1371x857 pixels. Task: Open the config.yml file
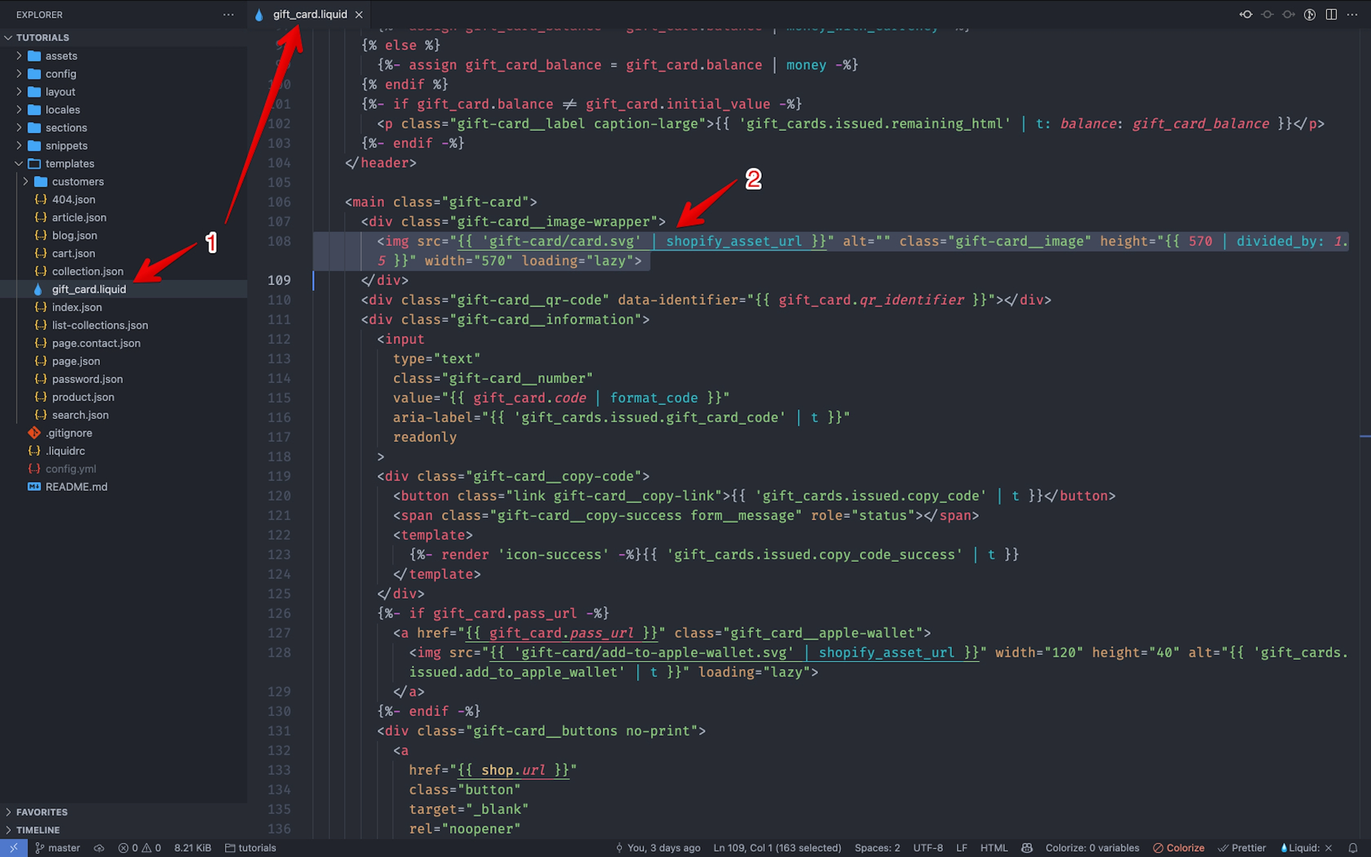tap(123, 469)
